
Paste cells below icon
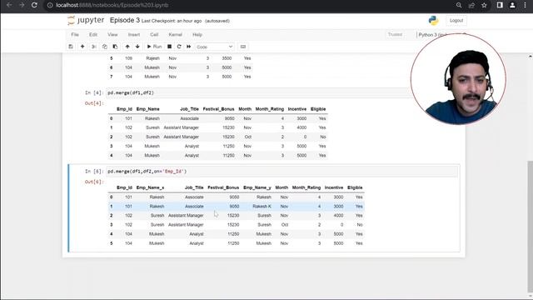coord(115,47)
